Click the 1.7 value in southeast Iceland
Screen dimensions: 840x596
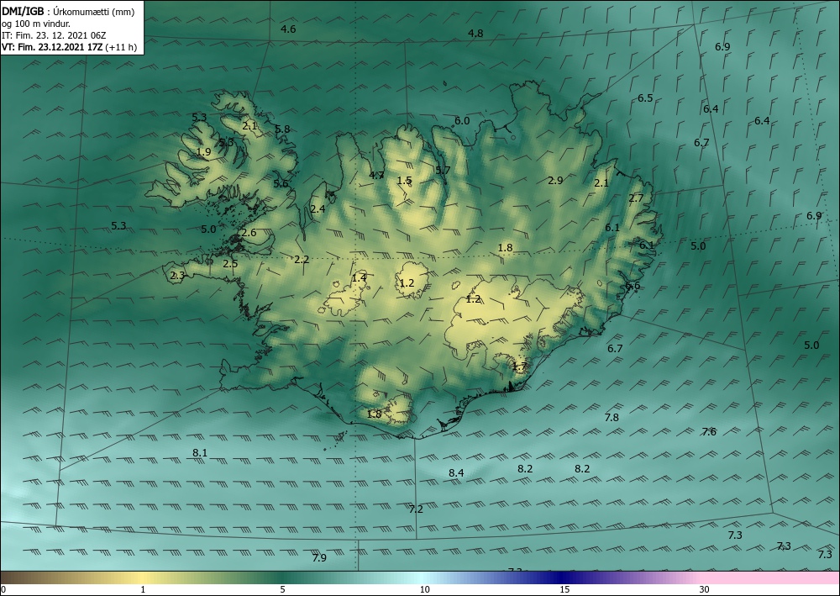pos(520,367)
